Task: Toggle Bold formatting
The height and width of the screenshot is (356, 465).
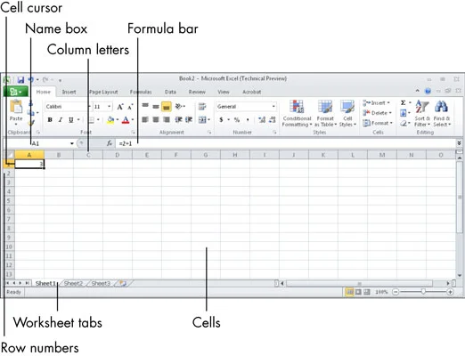Action: click(50, 120)
